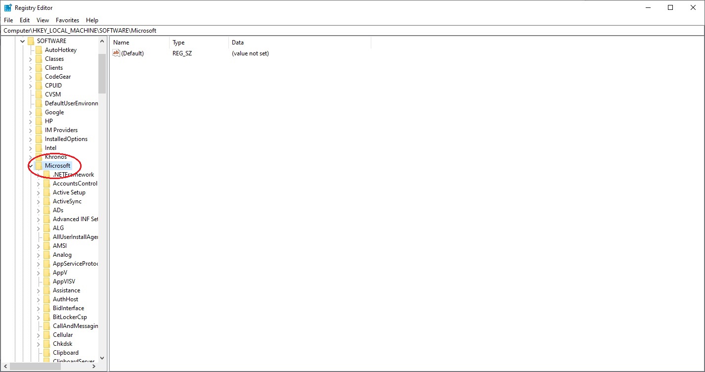This screenshot has width=705, height=372.
Task: Click the Active Setup folder icon
Action: pyautogui.click(x=46, y=192)
